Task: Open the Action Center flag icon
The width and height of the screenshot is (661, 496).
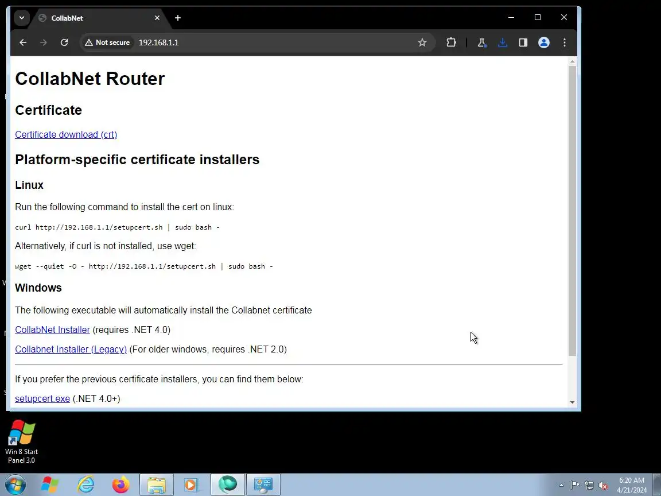Action: [x=575, y=486]
